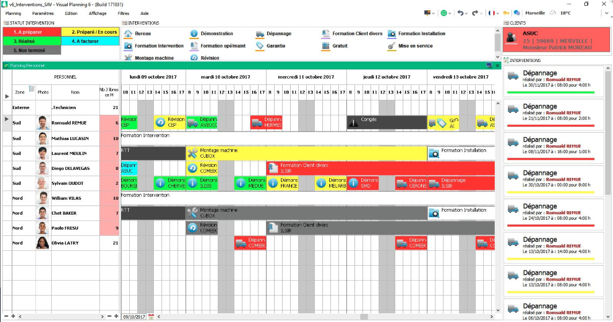Select the Congés block for Romuald REMUE

(387, 122)
